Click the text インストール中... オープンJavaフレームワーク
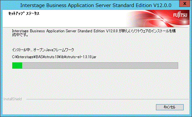Image resolution: width=192 pixels, height=117 pixels. pyautogui.click(x=43, y=50)
